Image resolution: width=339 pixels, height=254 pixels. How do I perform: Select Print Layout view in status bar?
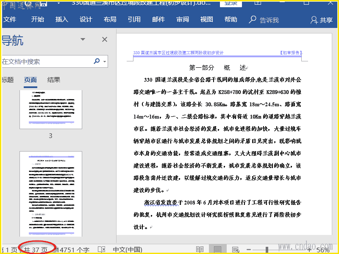(x=217, y=250)
